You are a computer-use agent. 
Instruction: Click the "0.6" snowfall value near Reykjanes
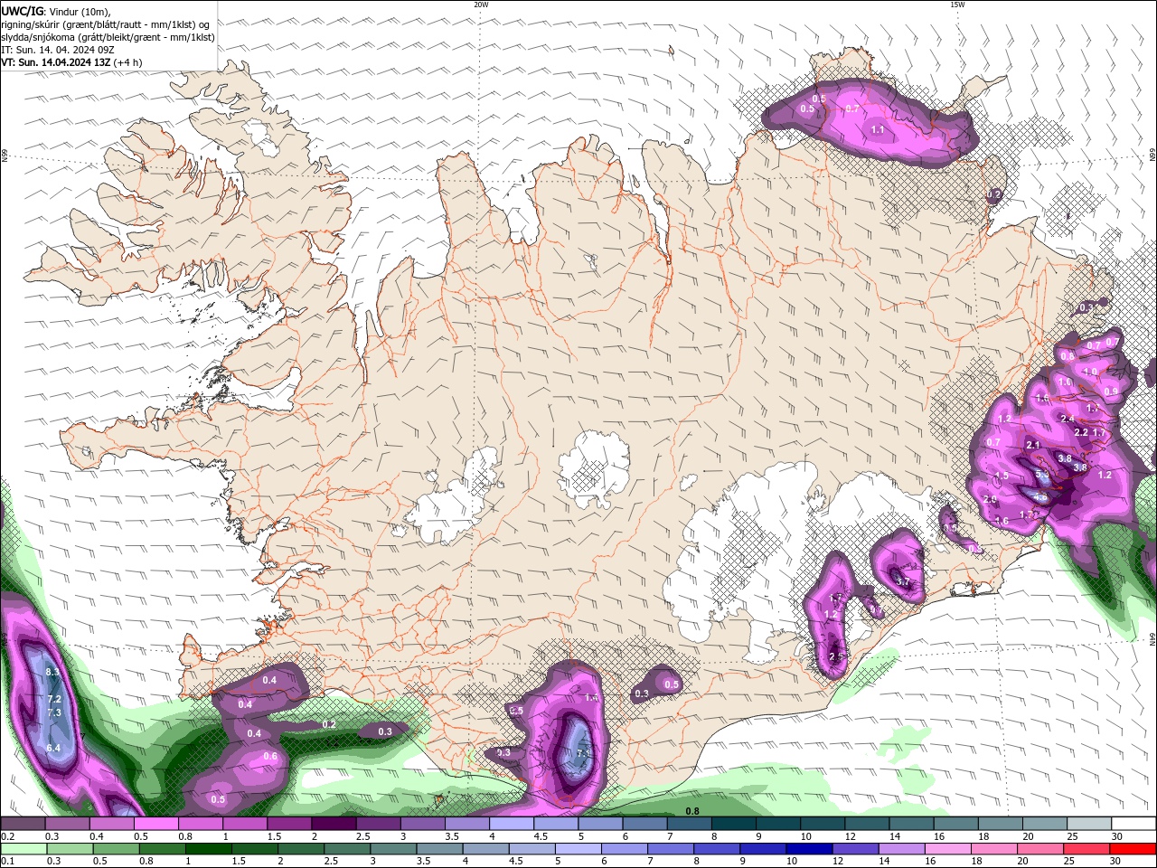[270, 756]
